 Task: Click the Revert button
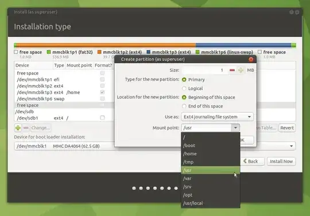tap(287, 128)
